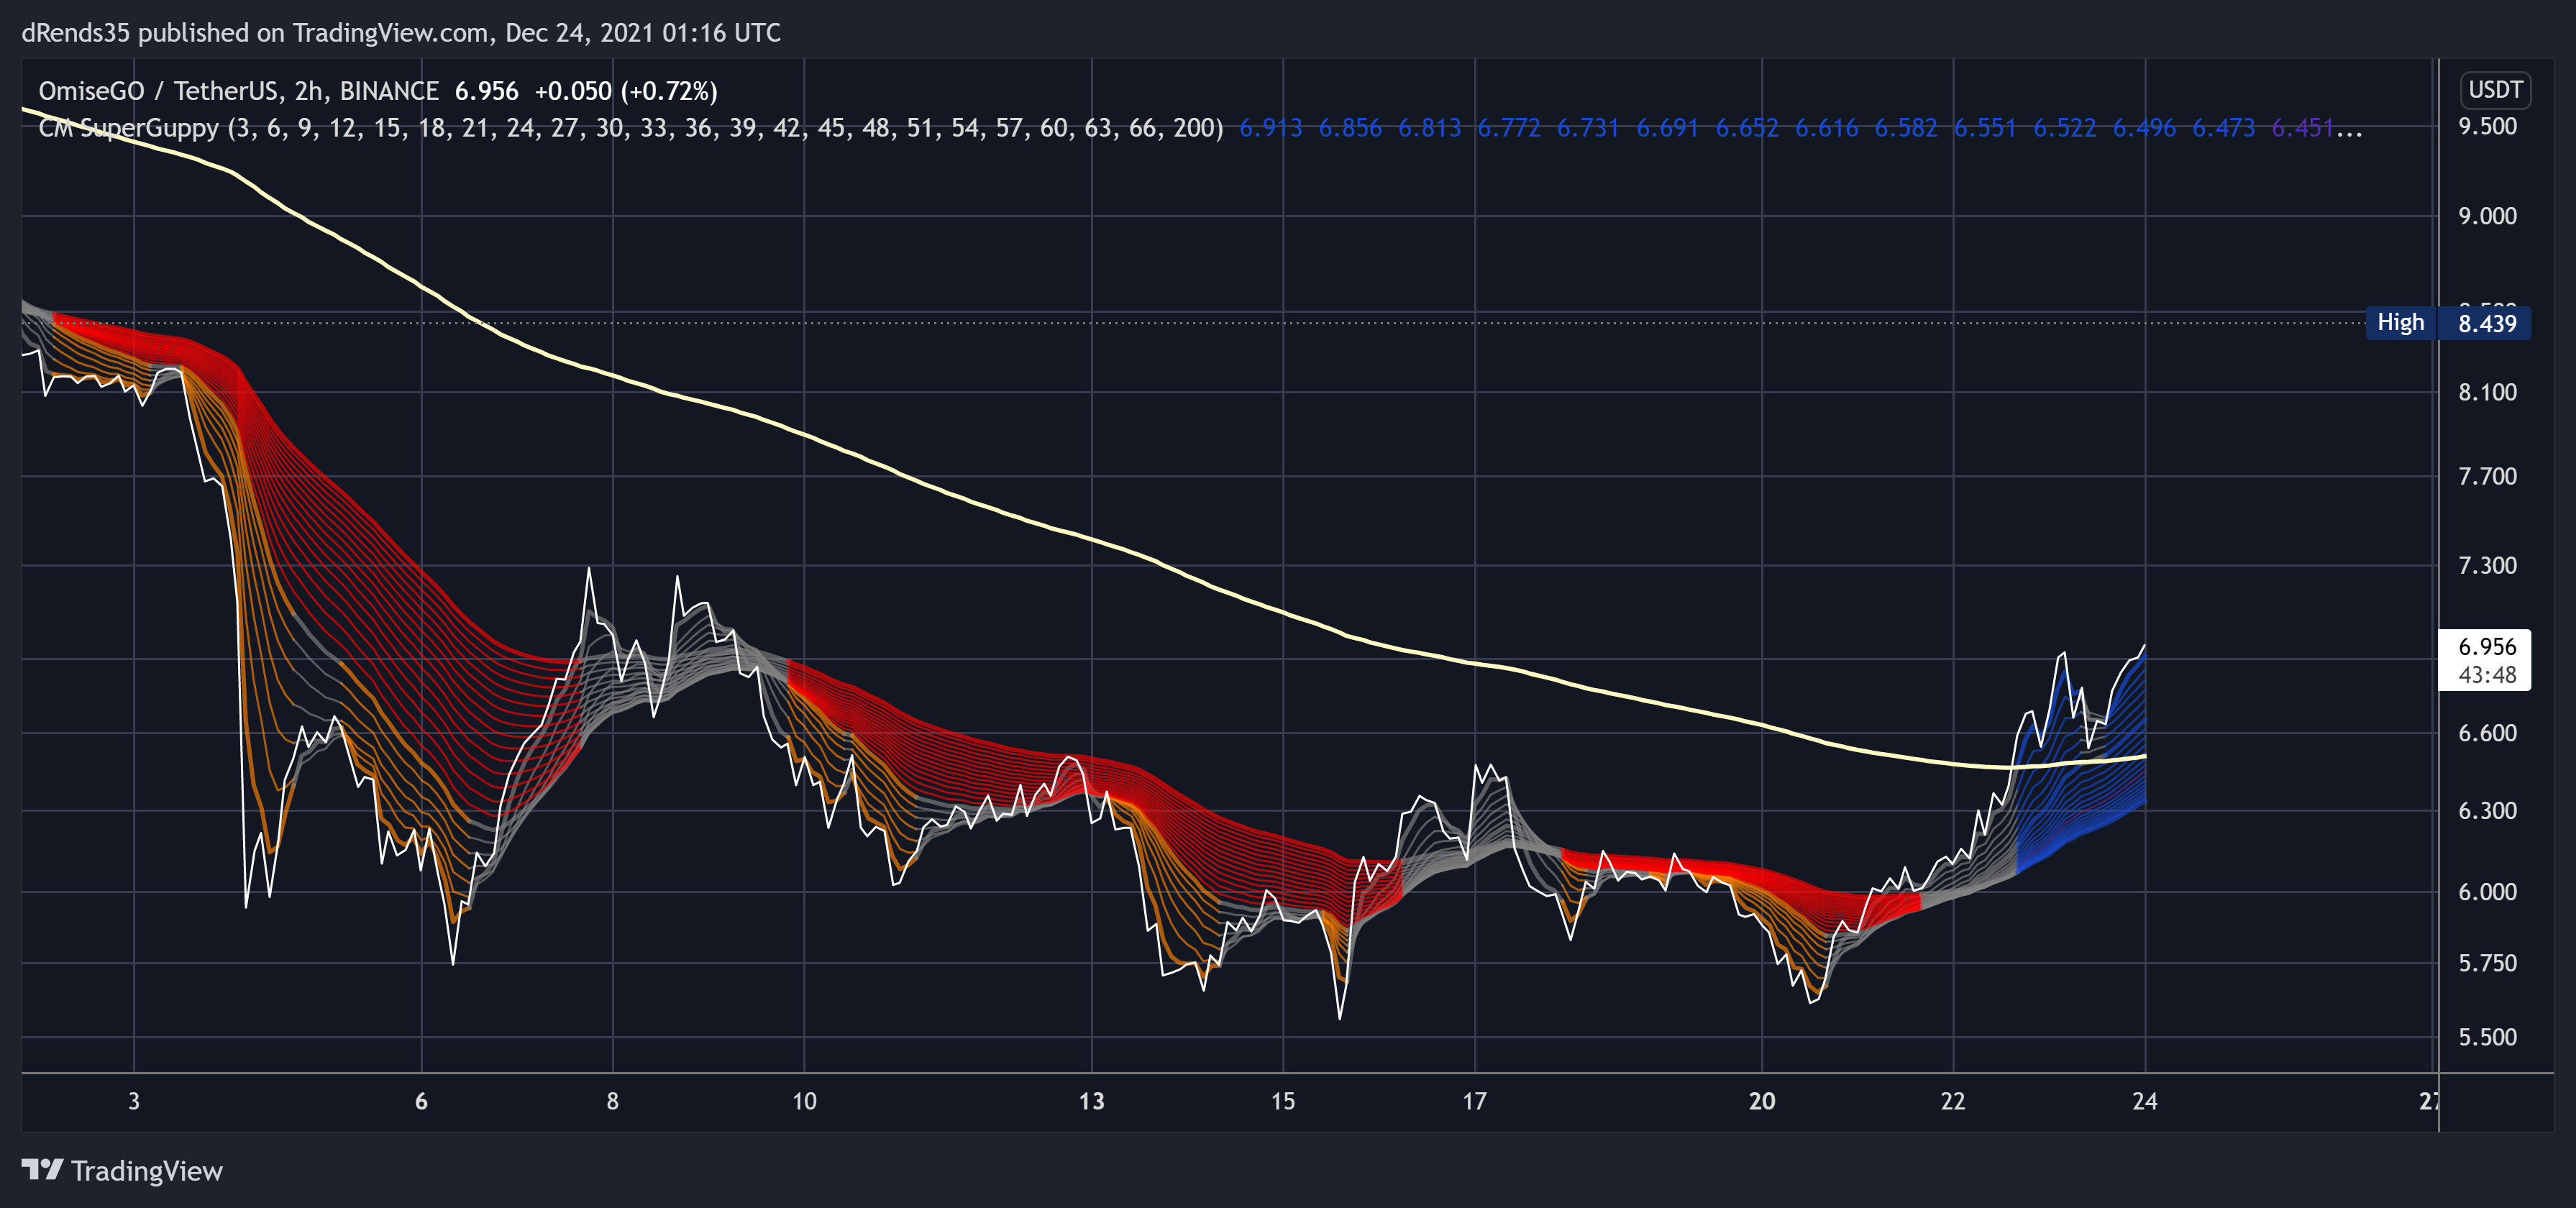Click the TradingView logo icon
2576x1208 pixels.
point(42,1169)
